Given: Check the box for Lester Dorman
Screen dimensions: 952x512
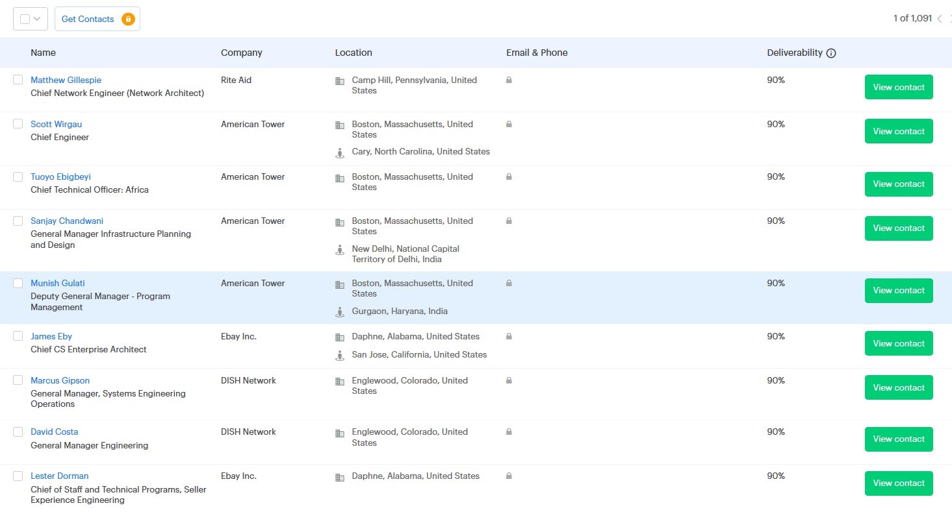Looking at the screenshot, I should (18, 476).
